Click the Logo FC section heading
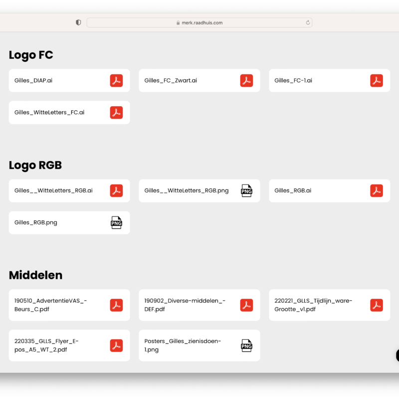The image size is (399, 399). tap(31, 55)
